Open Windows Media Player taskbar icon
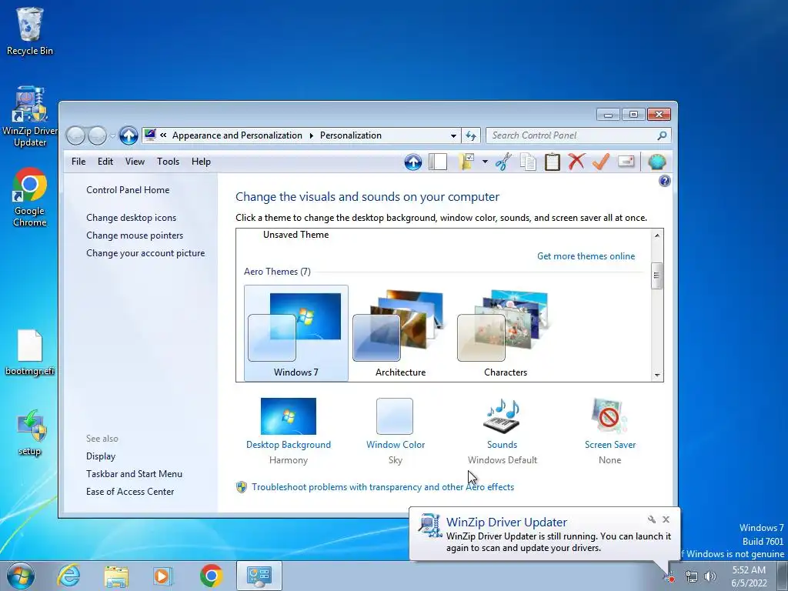 coord(163,576)
